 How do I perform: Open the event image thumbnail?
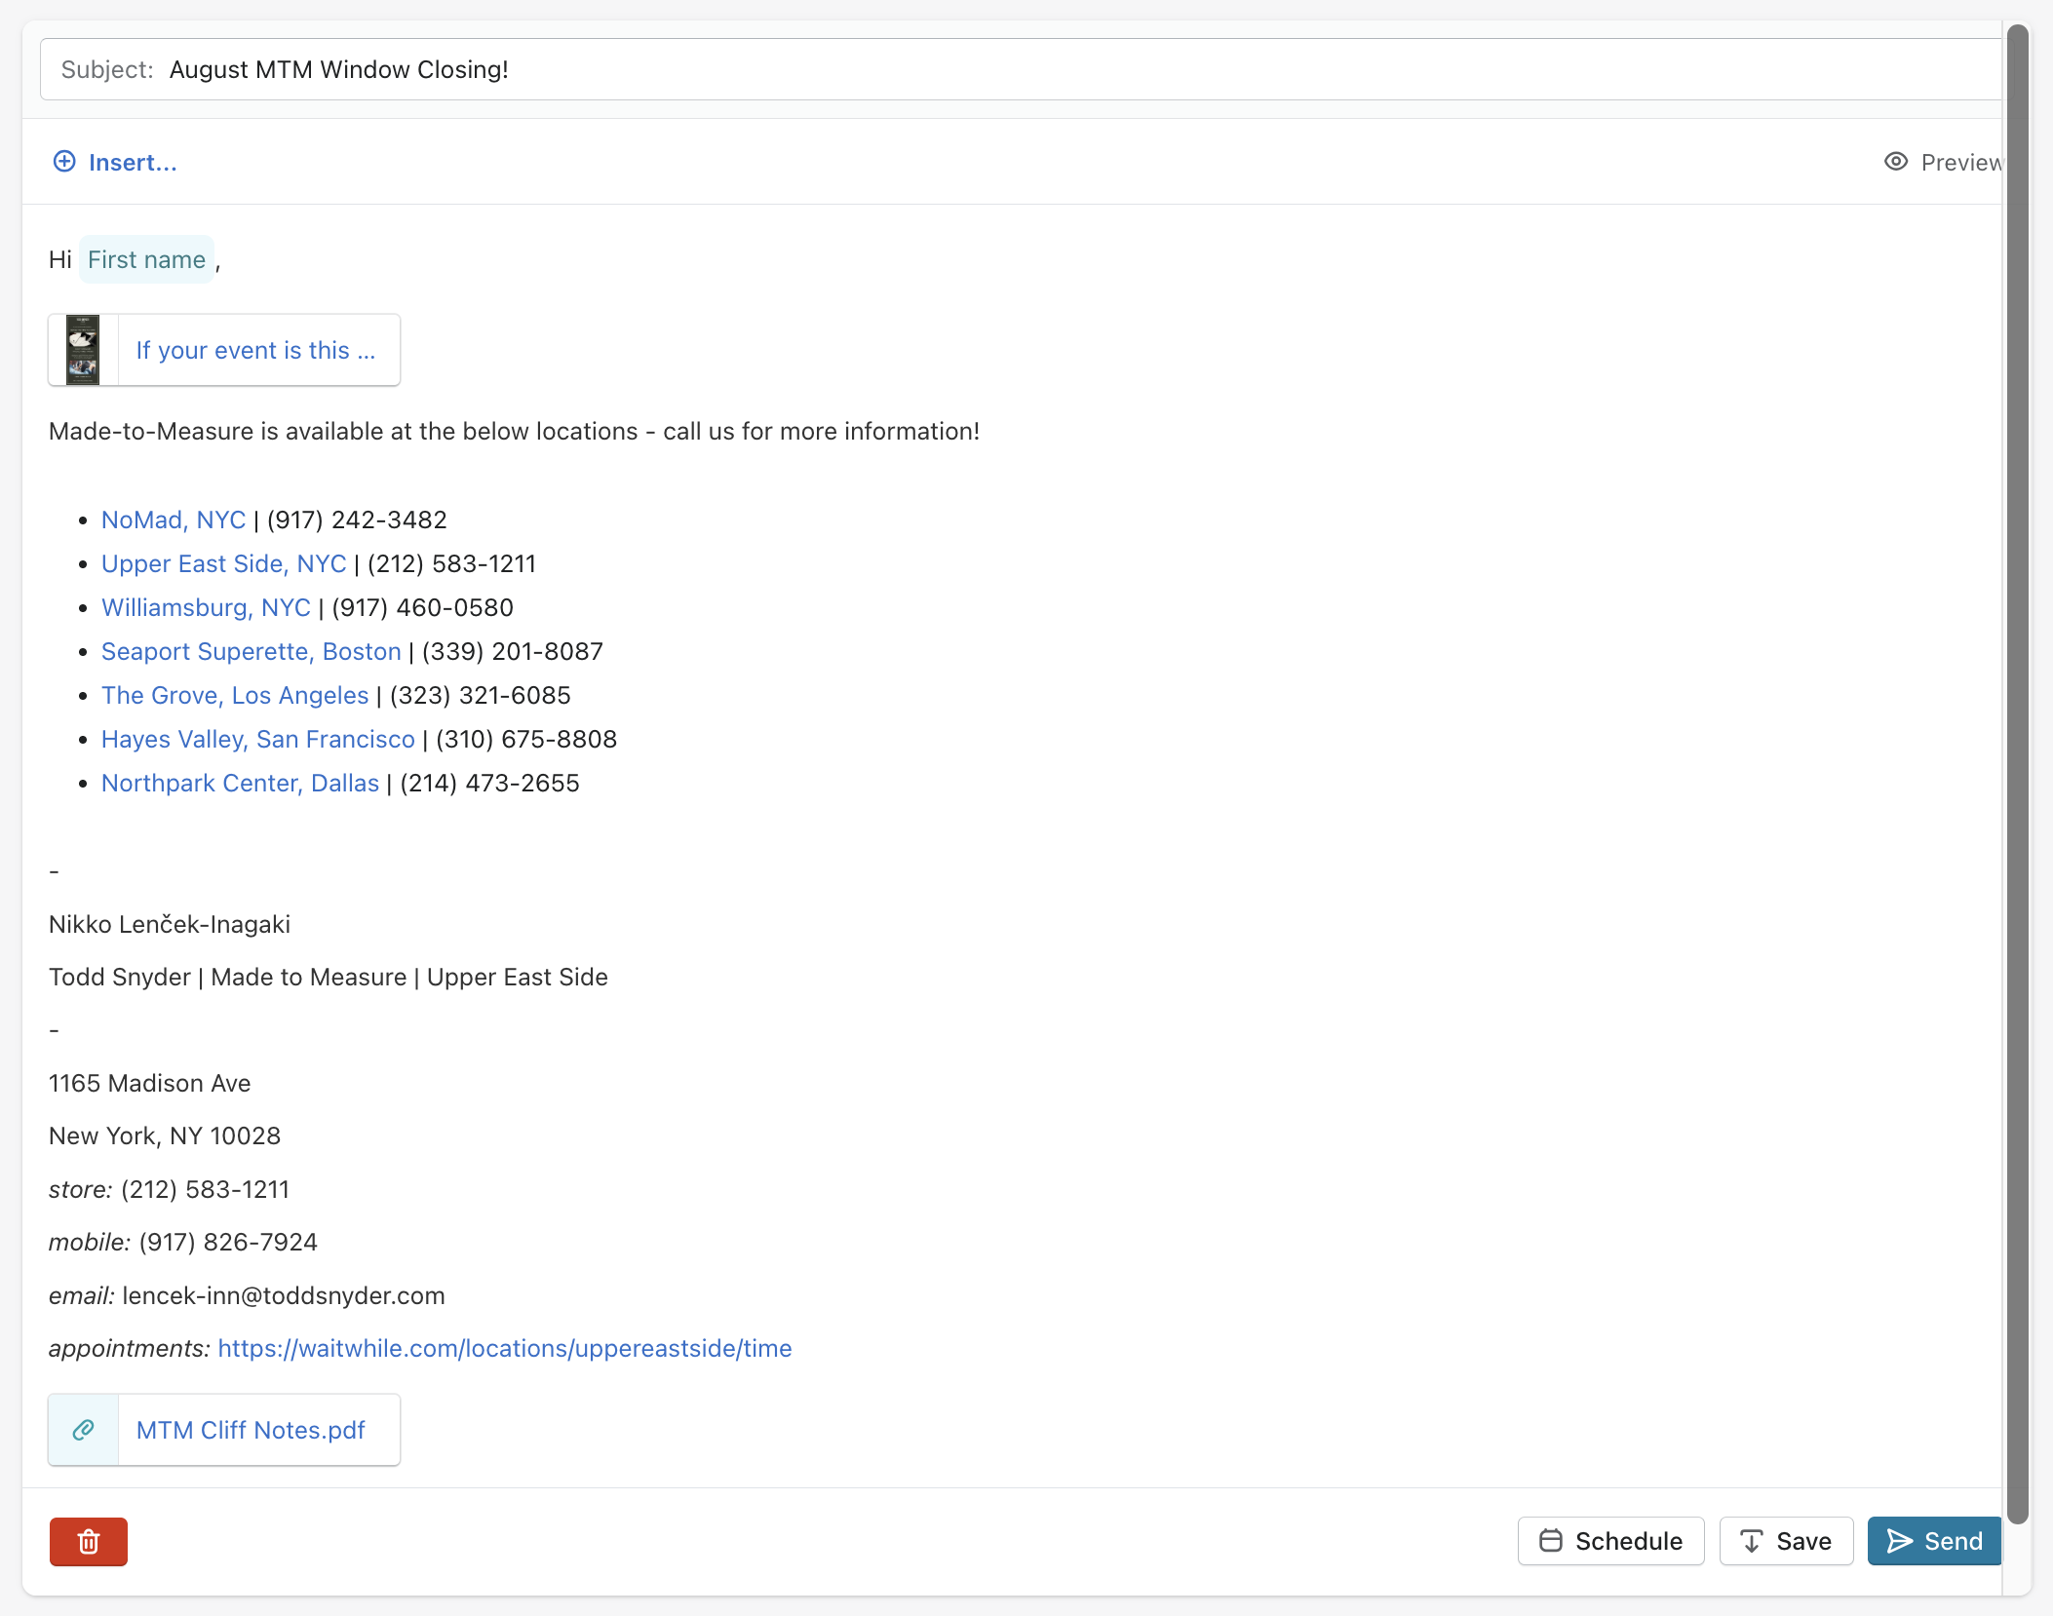tap(83, 350)
